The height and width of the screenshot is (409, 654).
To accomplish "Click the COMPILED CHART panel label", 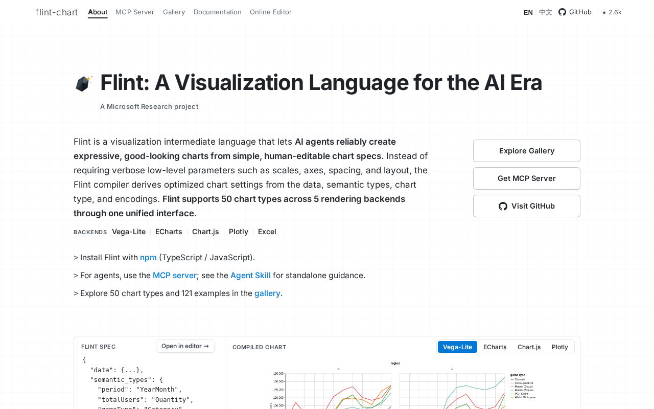I will pyautogui.click(x=259, y=347).
